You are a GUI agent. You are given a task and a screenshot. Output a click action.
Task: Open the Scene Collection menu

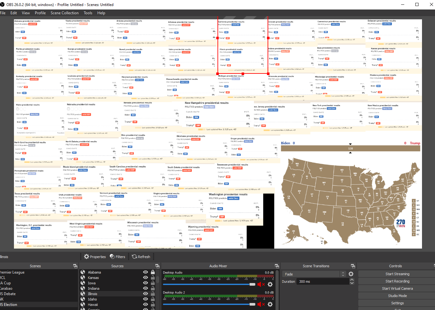[64, 13]
